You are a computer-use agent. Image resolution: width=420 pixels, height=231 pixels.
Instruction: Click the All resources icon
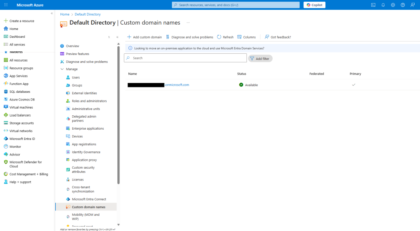(x=6, y=60)
